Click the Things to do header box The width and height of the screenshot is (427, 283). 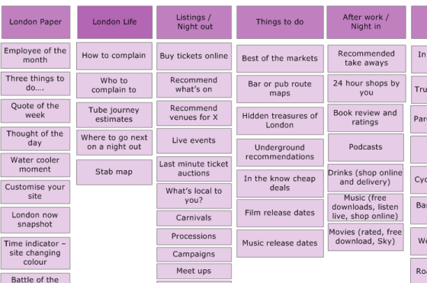tap(280, 22)
